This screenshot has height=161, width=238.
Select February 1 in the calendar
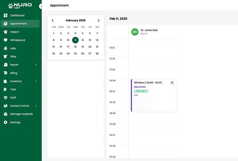point(54,33)
